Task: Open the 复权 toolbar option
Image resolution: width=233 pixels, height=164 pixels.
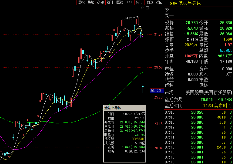Action: [81, 2]
